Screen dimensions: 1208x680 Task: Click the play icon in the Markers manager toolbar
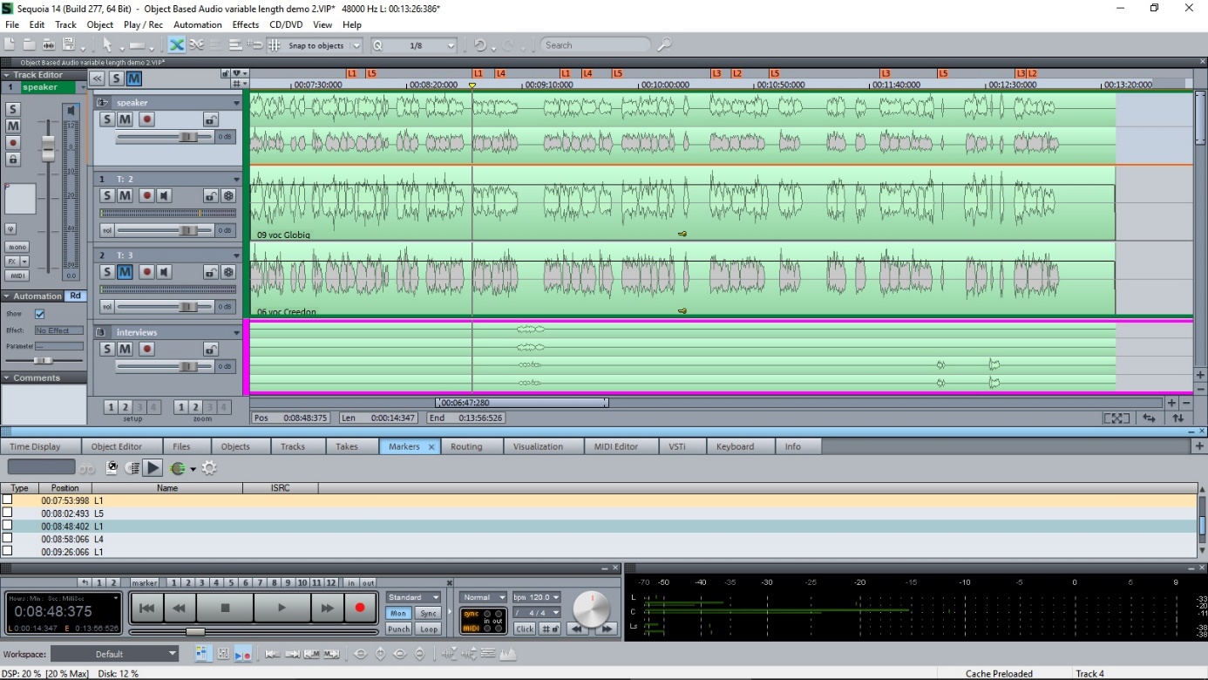[x=153, y=468]
